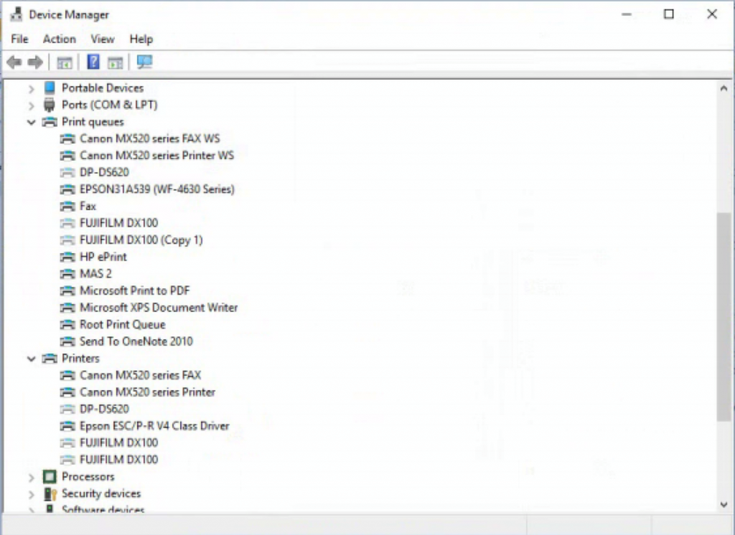Click the printer icon beside HP ePrint
735x535 pixels.
(67, 257)
